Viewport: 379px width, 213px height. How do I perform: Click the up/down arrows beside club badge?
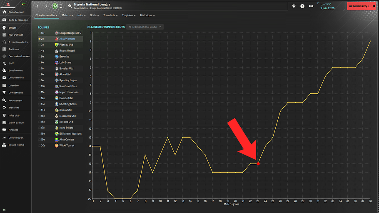click(x=61, y=6)
